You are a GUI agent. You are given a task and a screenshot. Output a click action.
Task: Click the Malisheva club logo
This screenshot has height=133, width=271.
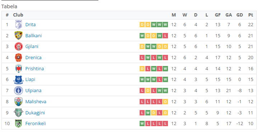click(19, 101)
